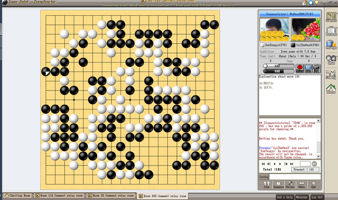Click the white 40% cheer bar
Viewport: 338px width, 200px height.
click(x=278, y=66)
